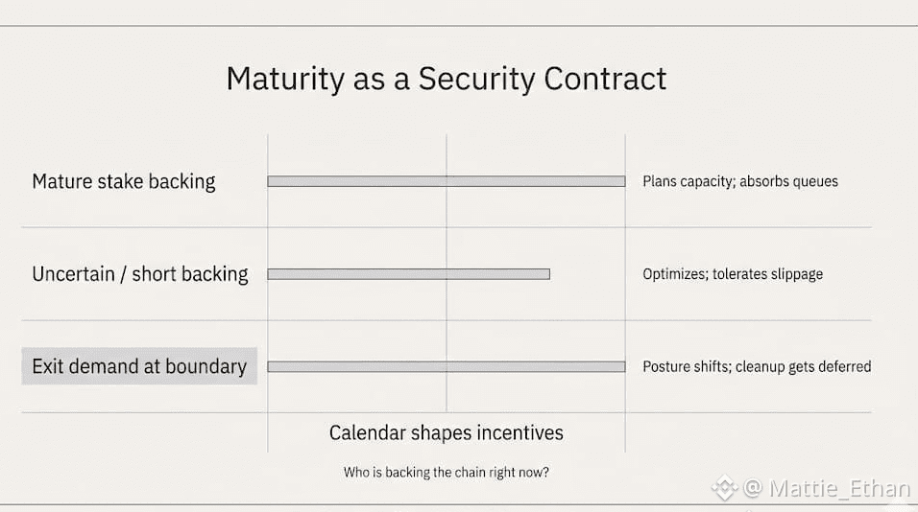Click the Optimizes; tolerates slippage note
The width and height of the screenshot is (918, 512).
coord(733,274)
